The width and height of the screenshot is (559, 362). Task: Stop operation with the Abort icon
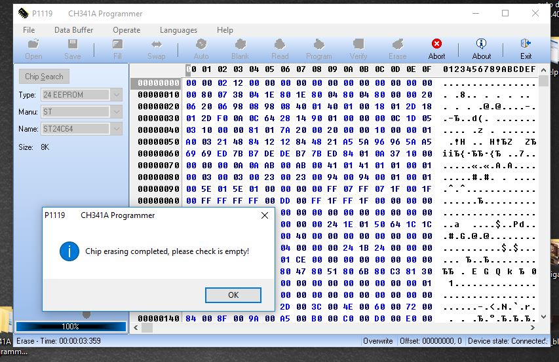point(436,50)
